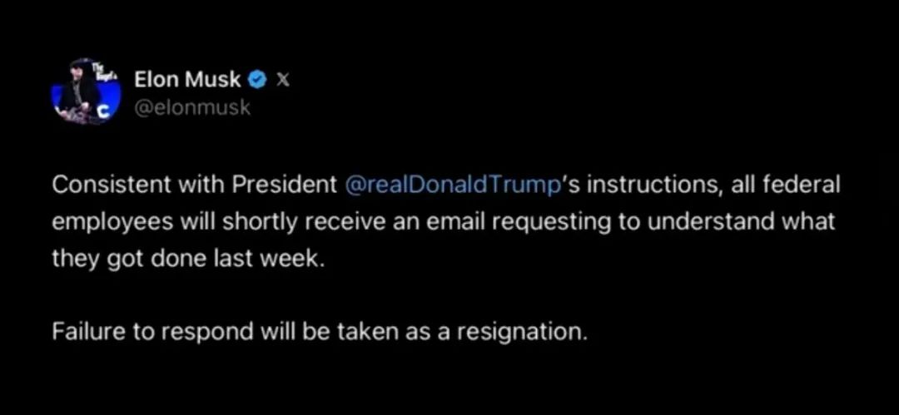This screenshot has height=415, width=899.
Task: Click the blue verified checkmark badge
Action: click(x=259, y=80)
